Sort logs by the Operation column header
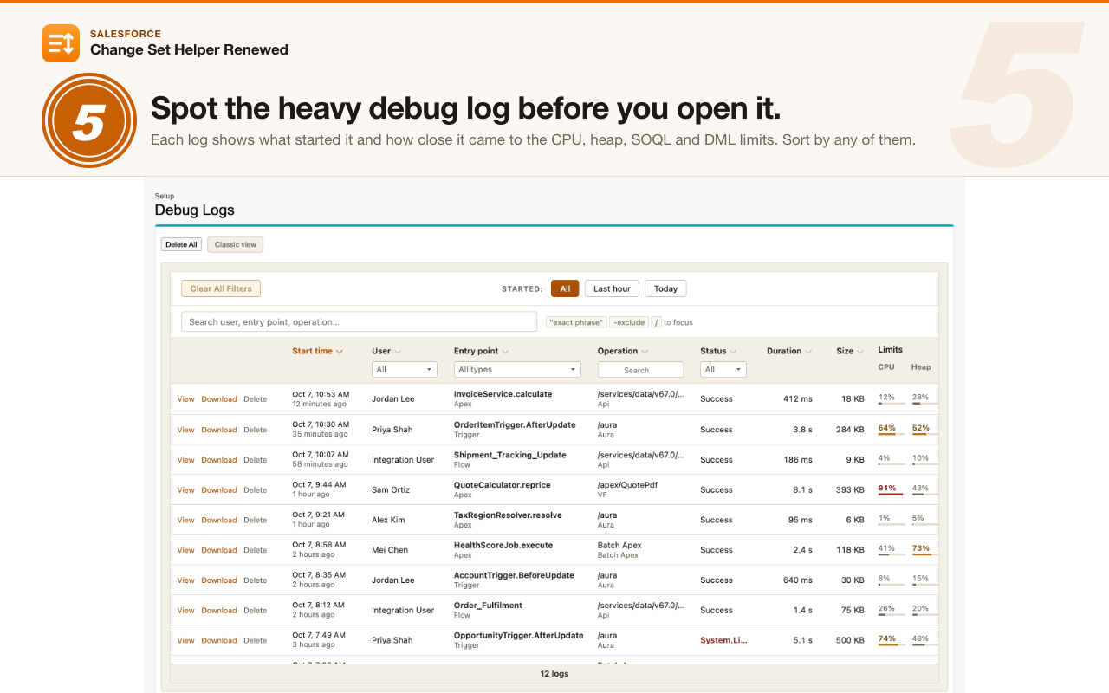Screen dimensions: 1109x693 point(623,351)
